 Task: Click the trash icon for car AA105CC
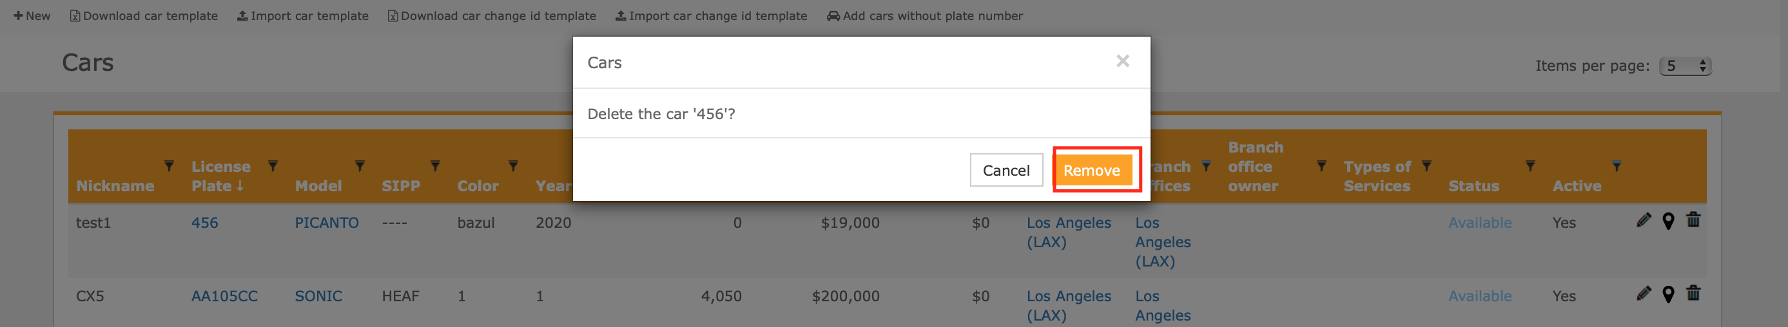click(x=1693, y=293)
